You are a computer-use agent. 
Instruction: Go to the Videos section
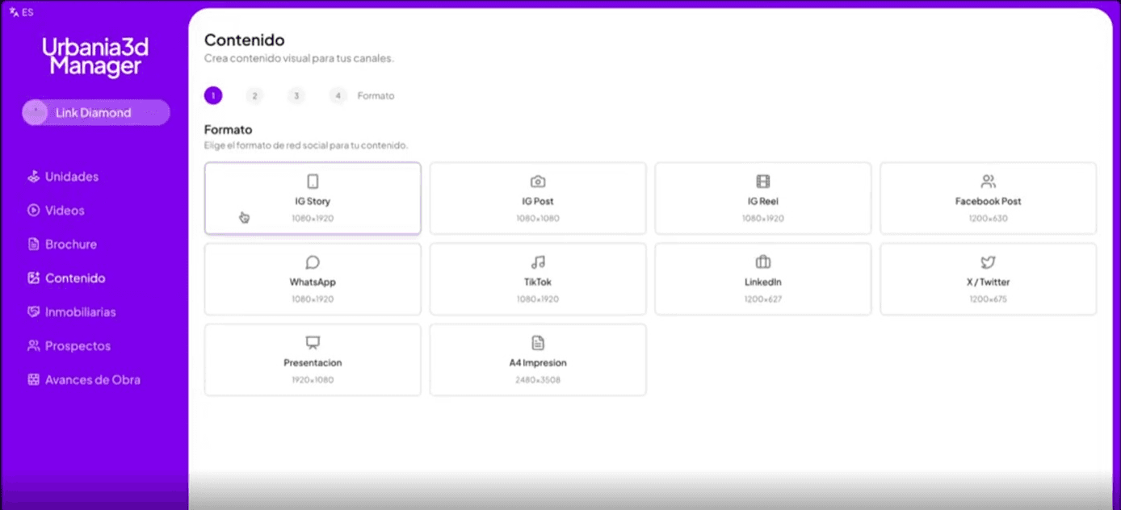(x=65, y=211)
